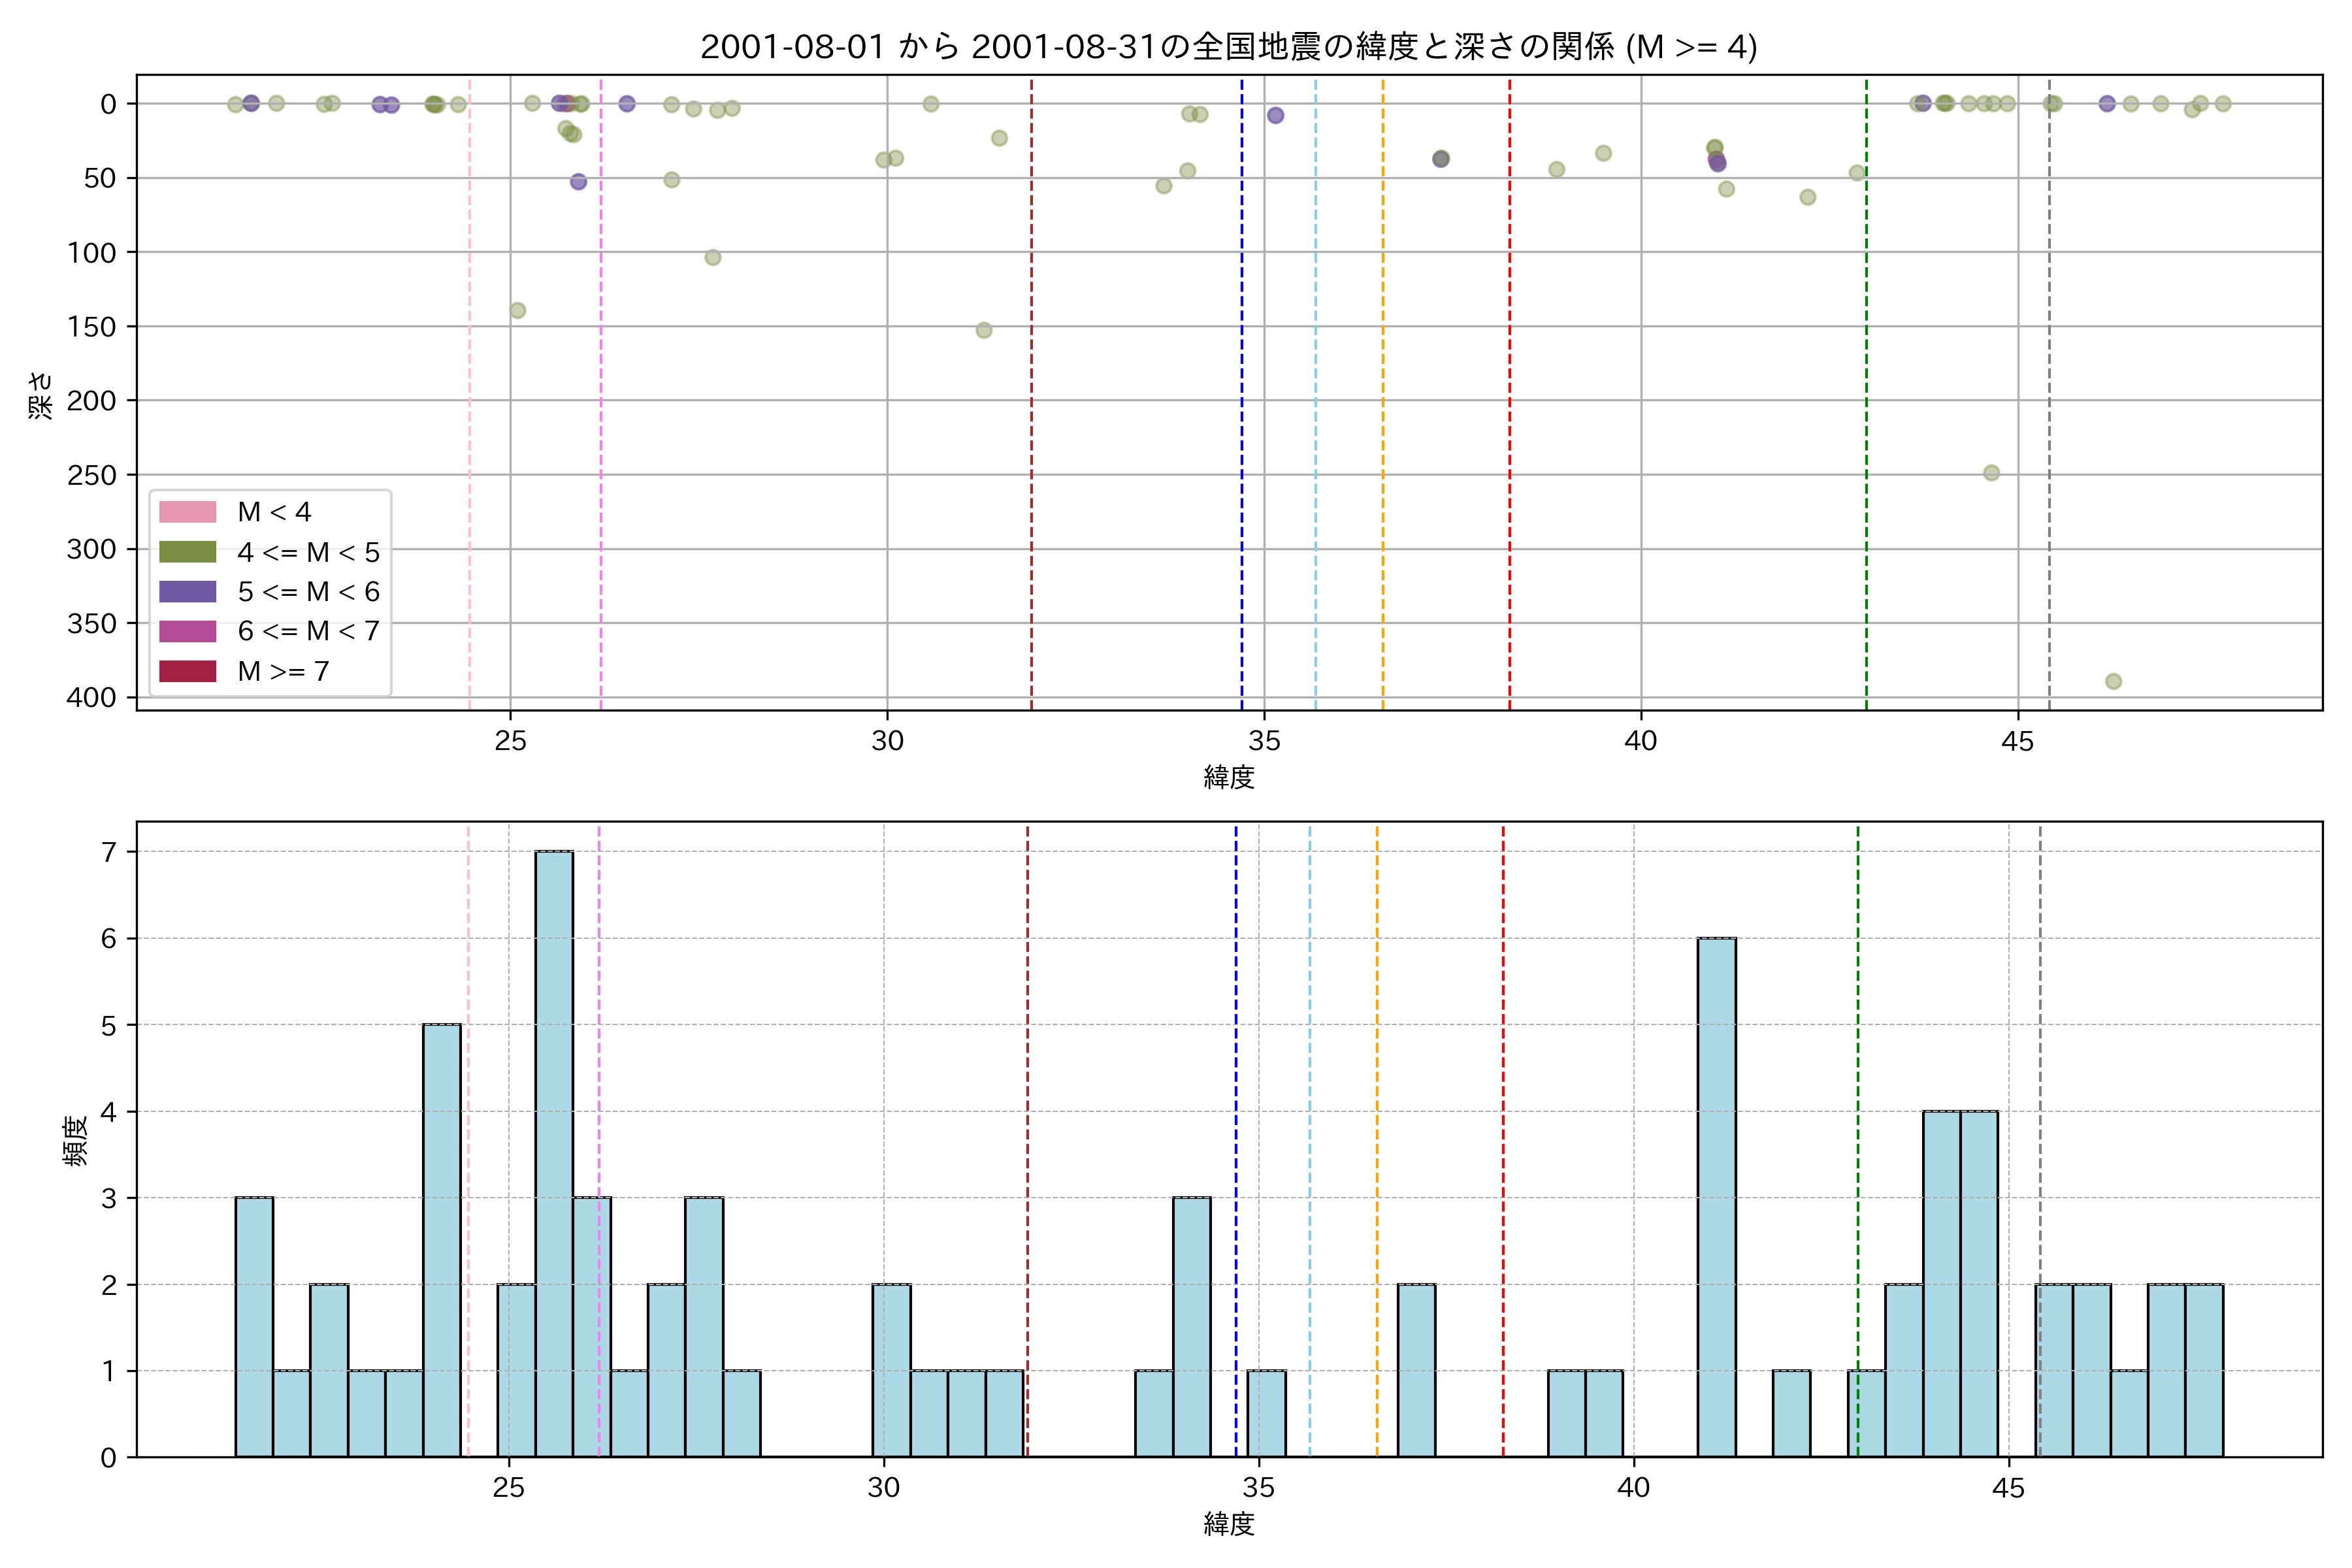Viewport: 2352px width, 1568px height.
Task: Click the scatter point at depth 250
Action: [x=1991, y=473]
